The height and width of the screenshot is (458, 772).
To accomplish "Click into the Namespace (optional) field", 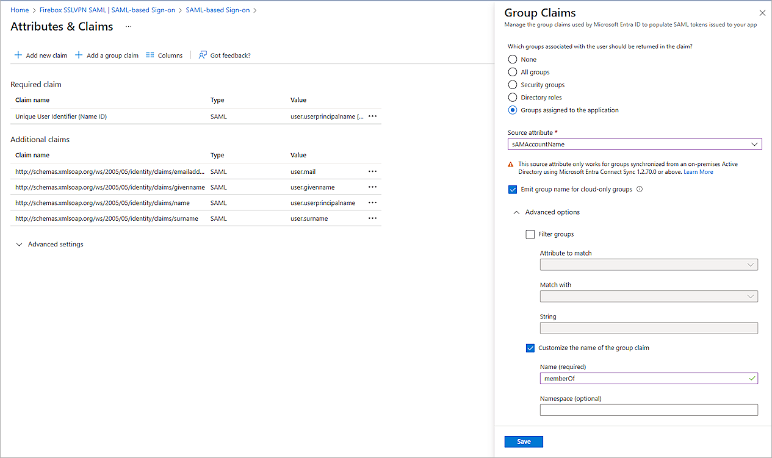I will (x=648, y=410).
